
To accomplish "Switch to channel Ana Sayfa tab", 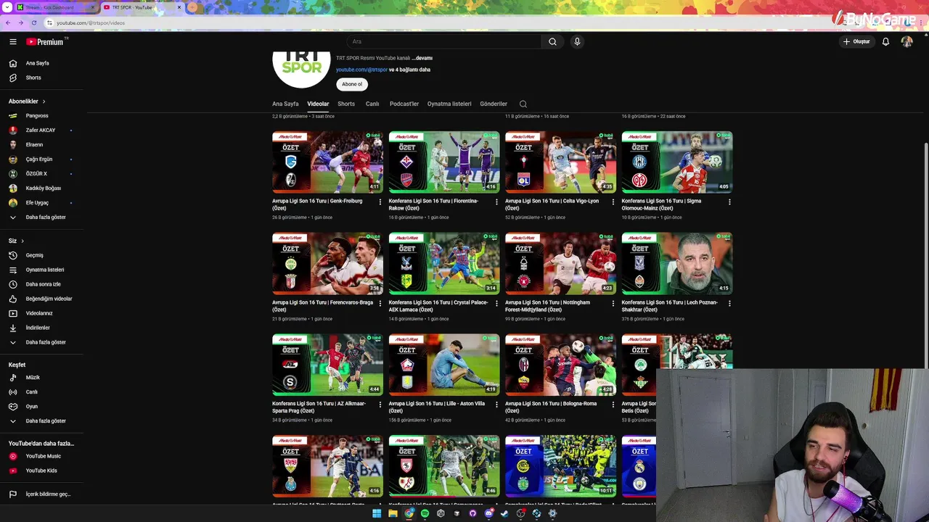I will [x=285, y=104].
